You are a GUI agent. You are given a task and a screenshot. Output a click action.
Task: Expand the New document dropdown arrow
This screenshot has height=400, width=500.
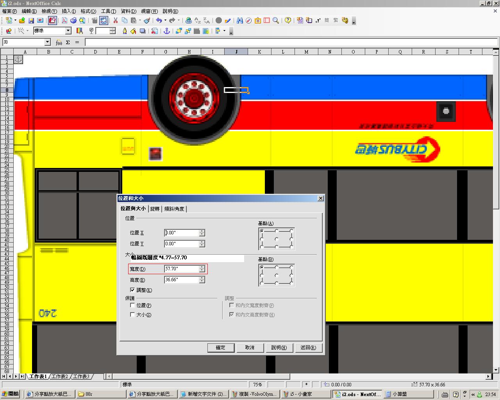[x=15, y=21]
